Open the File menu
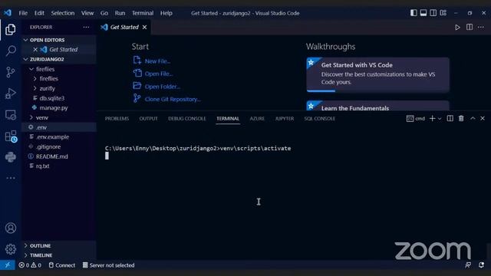491x276 pixels. [23, 13]
